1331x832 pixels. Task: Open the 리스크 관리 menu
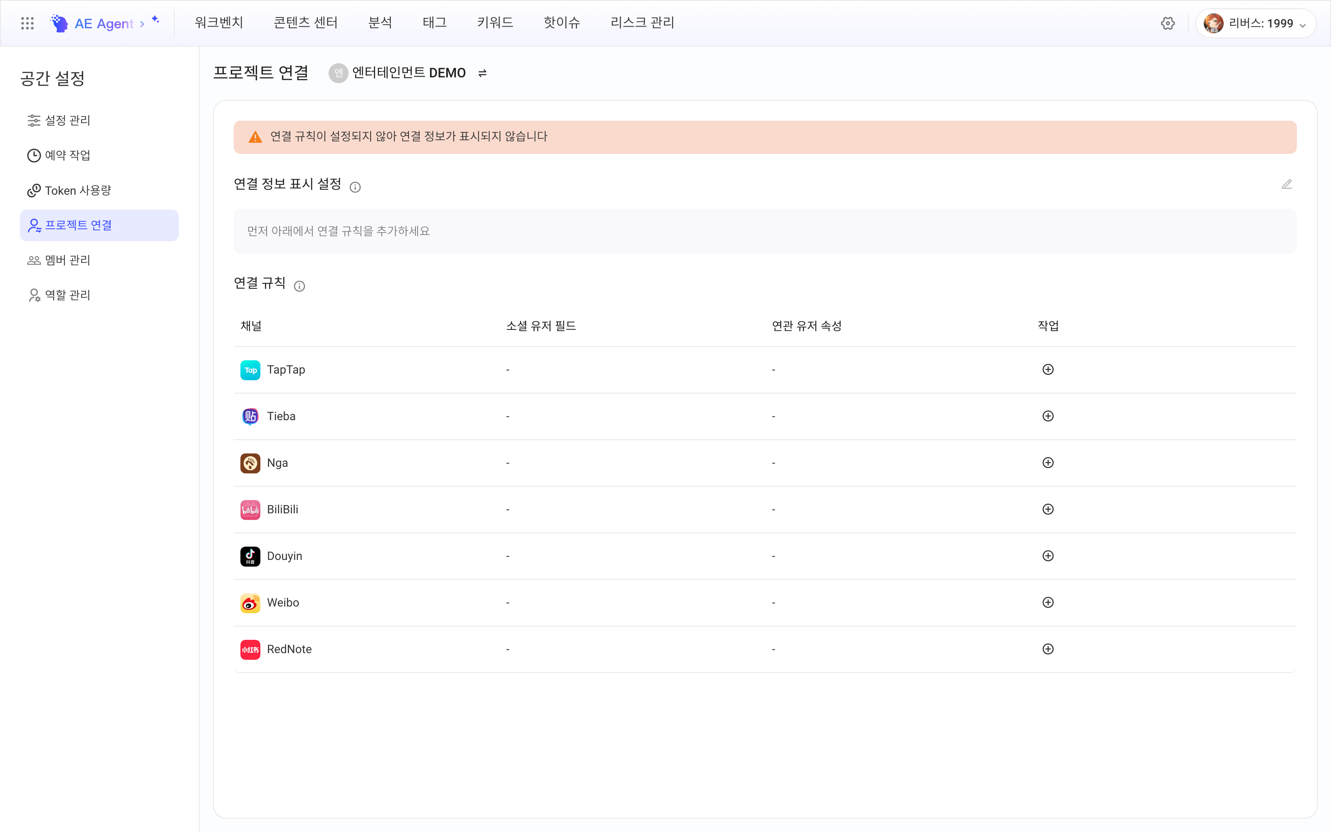pos(642,22)
